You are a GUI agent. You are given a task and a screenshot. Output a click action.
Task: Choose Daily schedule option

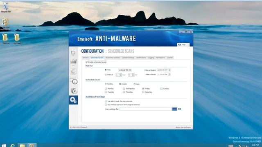(x=135, y=84)
